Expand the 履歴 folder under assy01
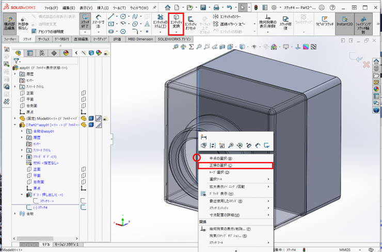Viewport: 382px width, 252px height. point(16,74)
